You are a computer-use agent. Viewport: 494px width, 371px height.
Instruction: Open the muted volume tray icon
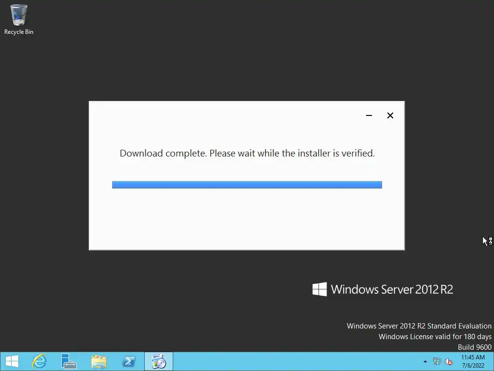[448, 361]
